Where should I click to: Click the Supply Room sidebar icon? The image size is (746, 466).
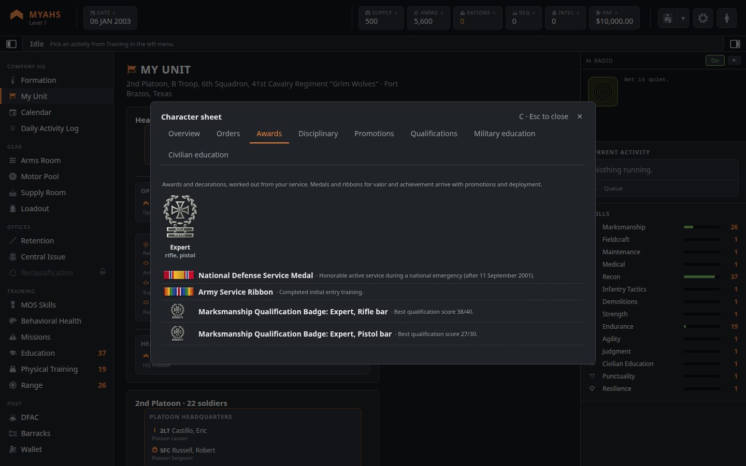13,193
